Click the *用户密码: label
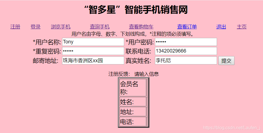The width and height of the screenshot is (263, 133). pyautogui.click(x=140, y=42)
